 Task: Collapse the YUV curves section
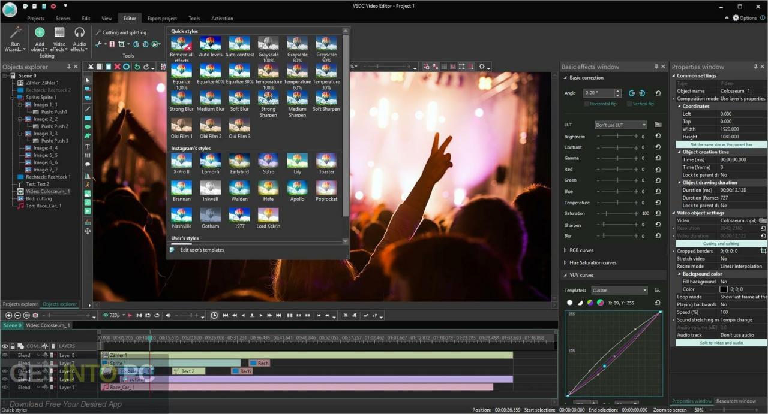click(x=565, y=275)
